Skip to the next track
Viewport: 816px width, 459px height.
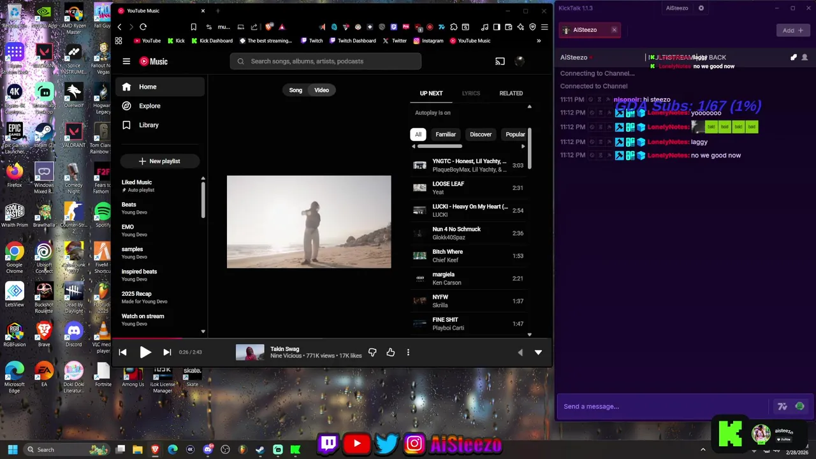[167, 352]
